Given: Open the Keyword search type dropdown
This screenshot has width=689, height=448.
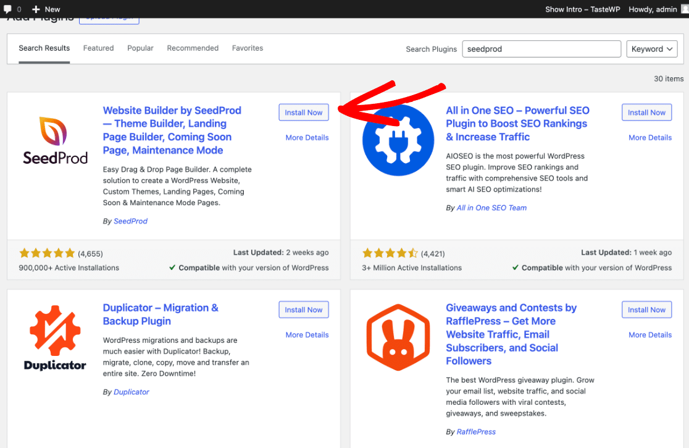Looking at the screenshot, I should pos(651,49).
